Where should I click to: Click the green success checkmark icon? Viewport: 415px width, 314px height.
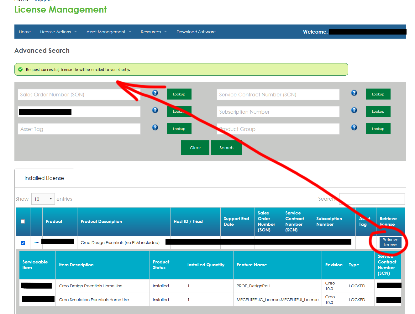click(x=20, y=69)
